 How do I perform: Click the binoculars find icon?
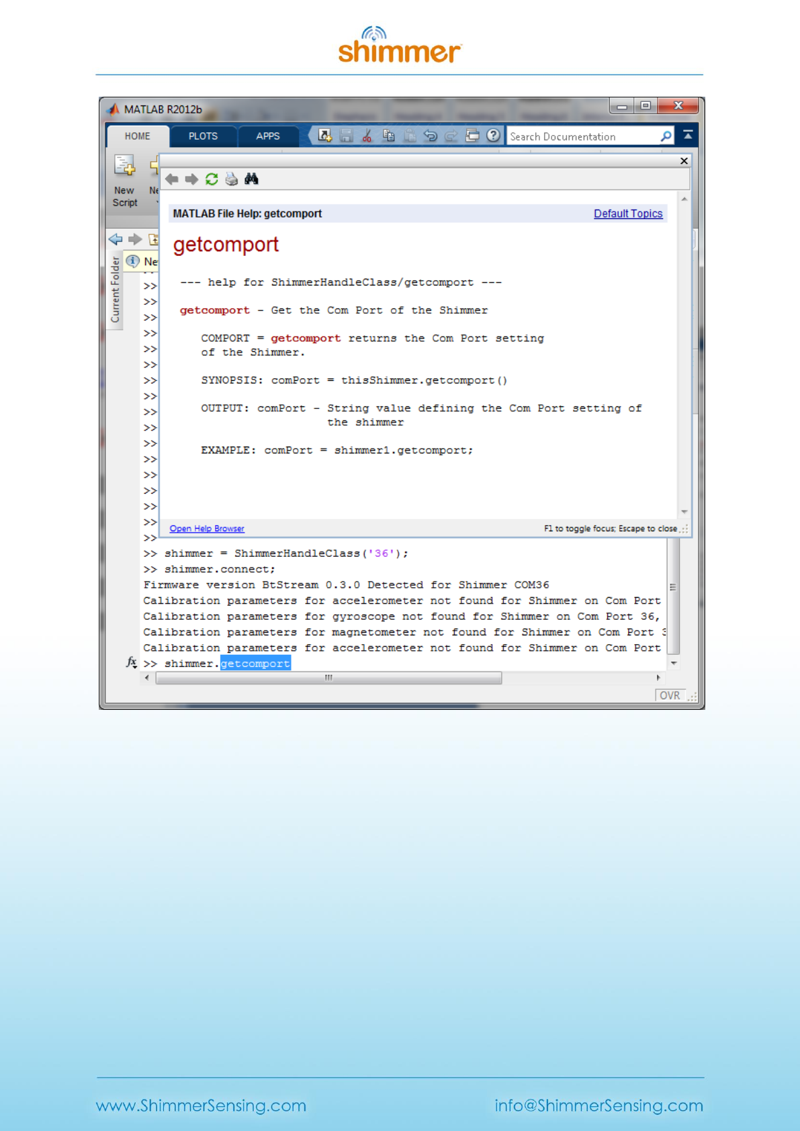click(x=251, y=179)
